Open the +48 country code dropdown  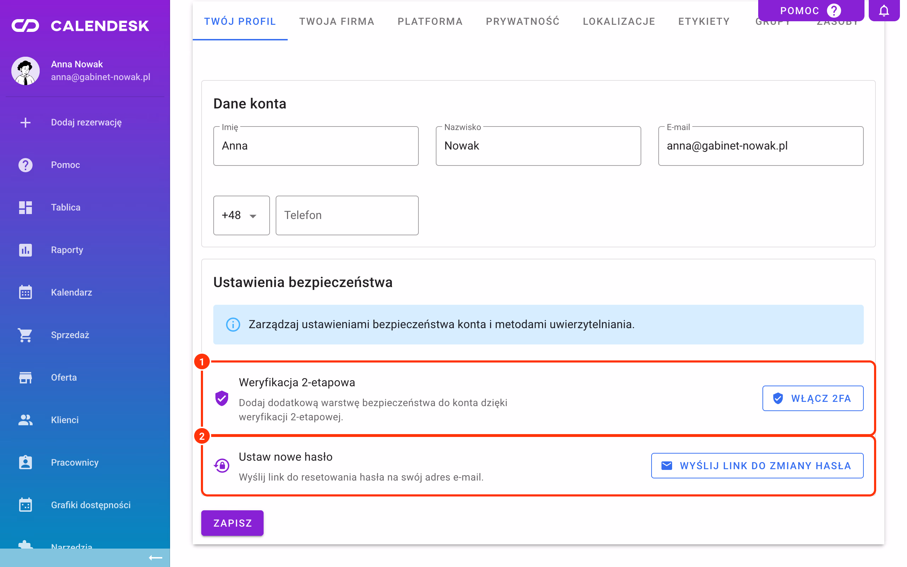241,215
